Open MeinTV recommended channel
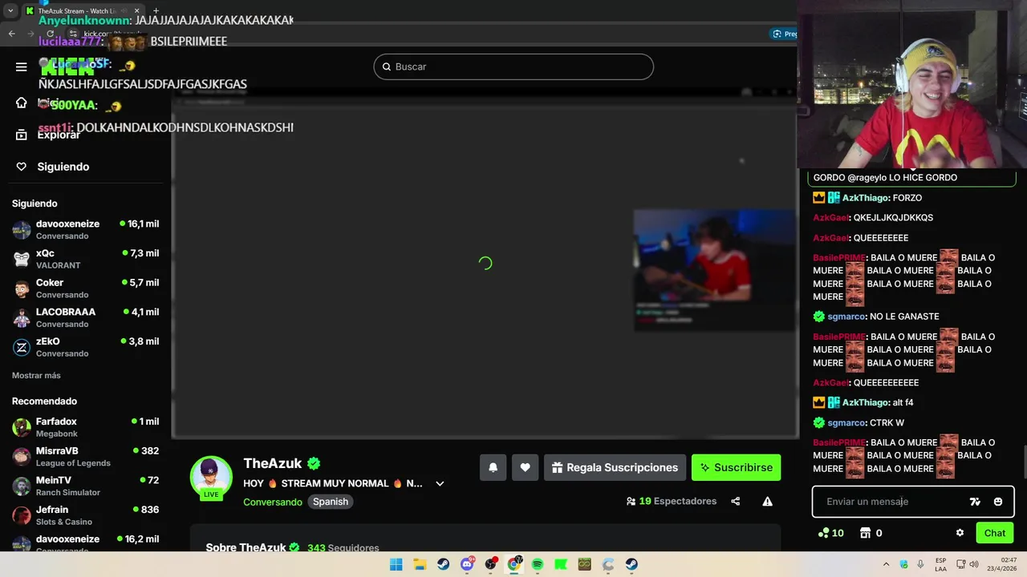The height and width of the screenshot is (577, 1027). 85,486
